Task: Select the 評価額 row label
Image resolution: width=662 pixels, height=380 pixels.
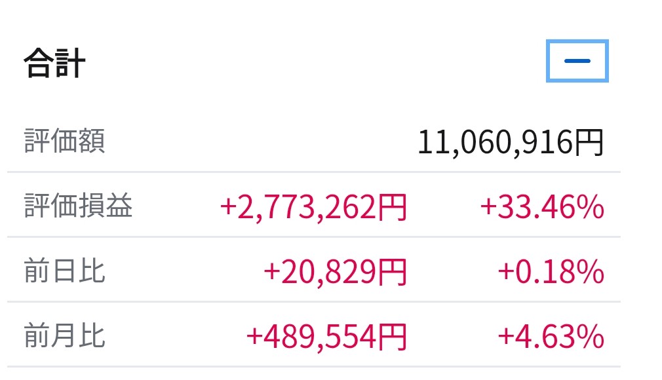Action: tap(64, 142)
